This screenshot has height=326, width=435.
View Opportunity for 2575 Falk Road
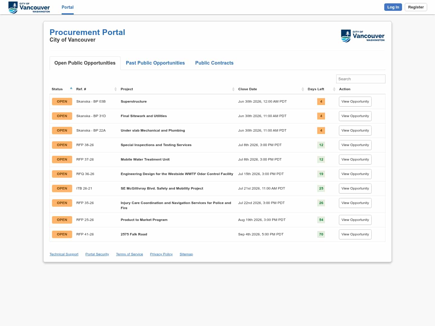coord(355,234)
